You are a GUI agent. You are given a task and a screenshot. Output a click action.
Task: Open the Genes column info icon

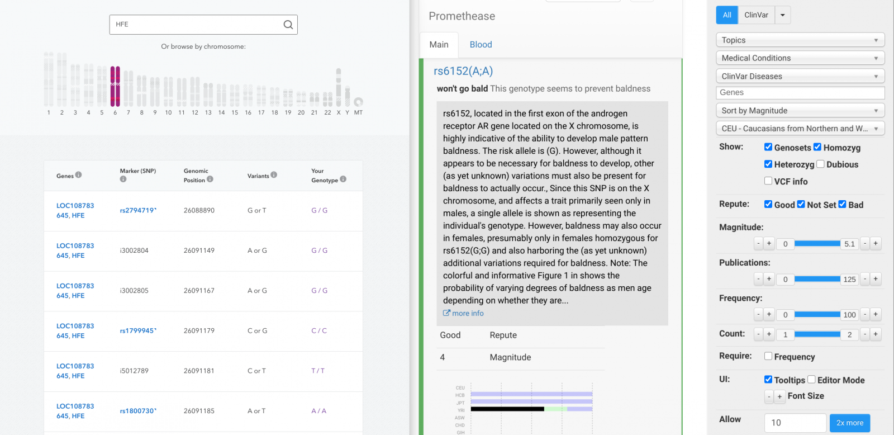tap(78, 175)
